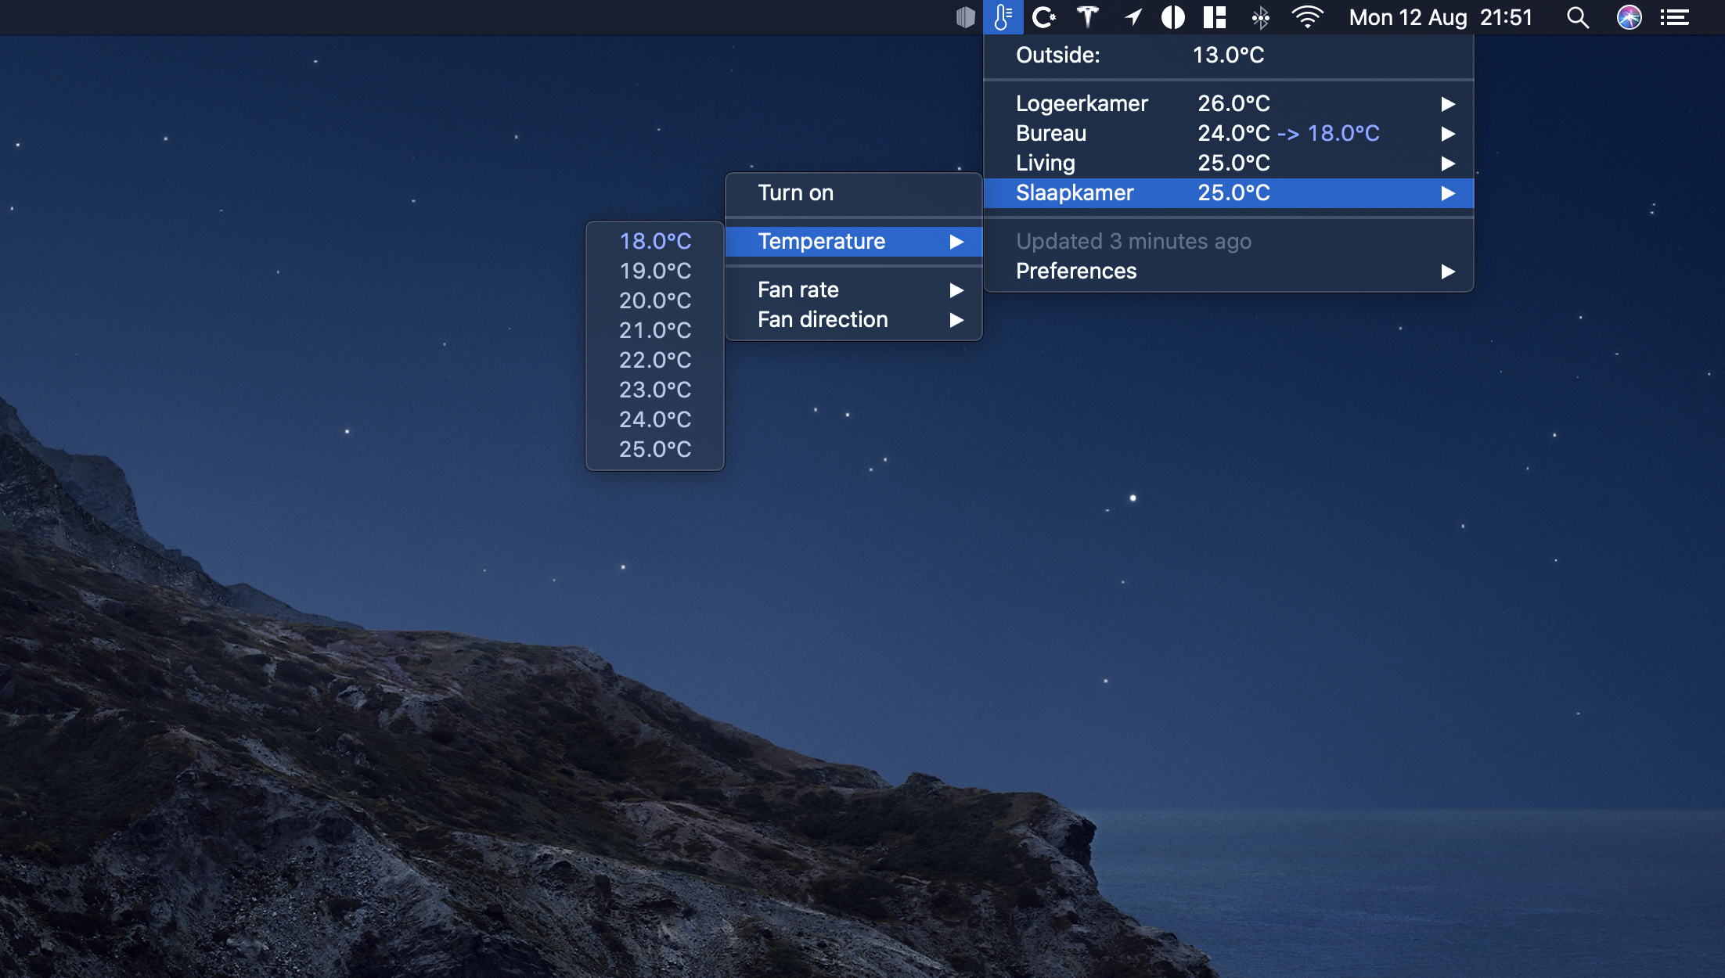Open Notification Center list icon
The width and height of the screenshot is (1725, 978).
[1674, 17]
